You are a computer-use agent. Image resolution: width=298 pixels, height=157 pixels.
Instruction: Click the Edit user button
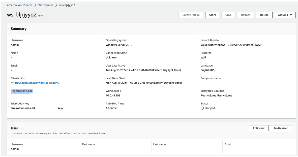coord(258,128)
